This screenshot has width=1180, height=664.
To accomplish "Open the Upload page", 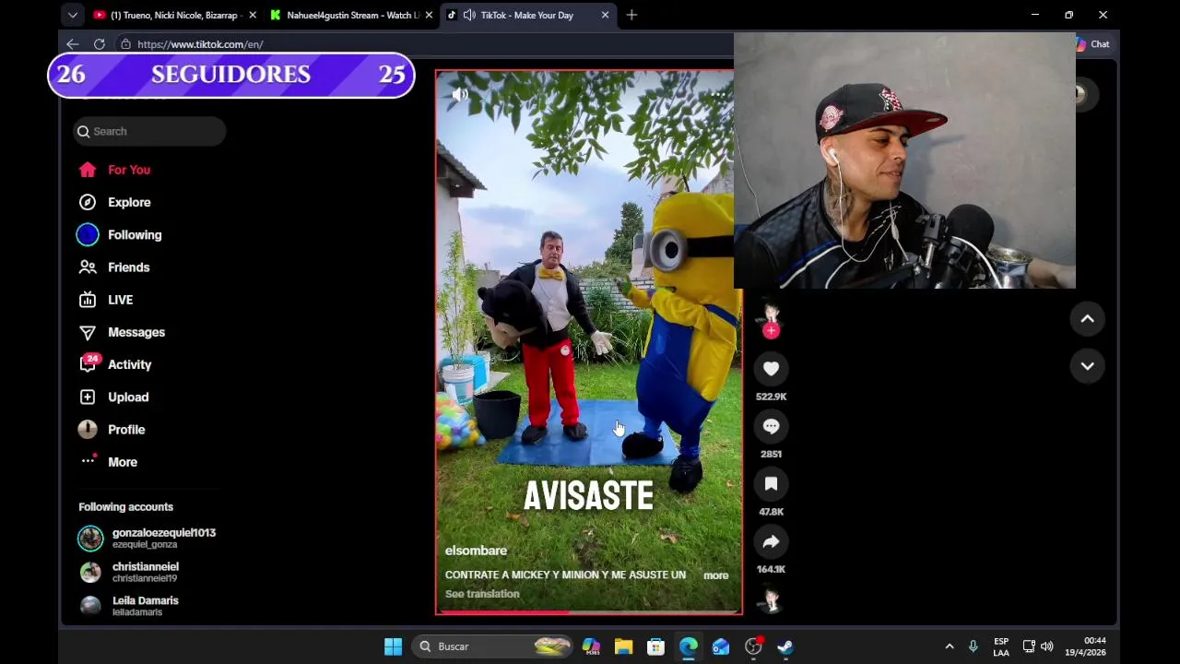I will pyautogui.click(x=114, y=397).
